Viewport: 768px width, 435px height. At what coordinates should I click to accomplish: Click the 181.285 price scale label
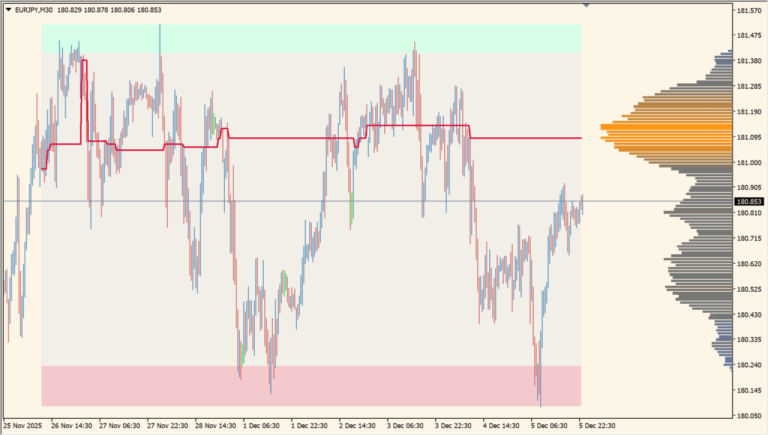point(749,86)
